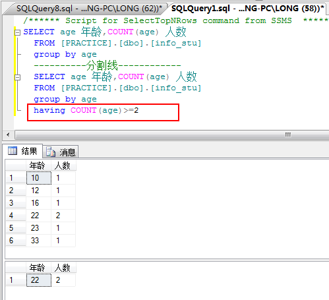Select cell with age 10 in first grid
This screenshot has width=329, height=300.
pos(39,178)
